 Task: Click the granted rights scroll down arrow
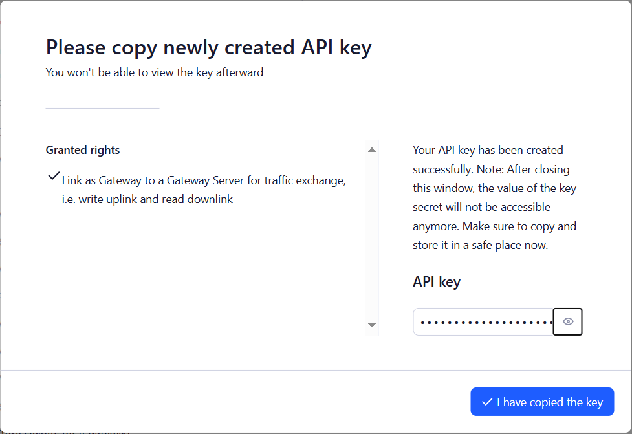coord(372,325)
